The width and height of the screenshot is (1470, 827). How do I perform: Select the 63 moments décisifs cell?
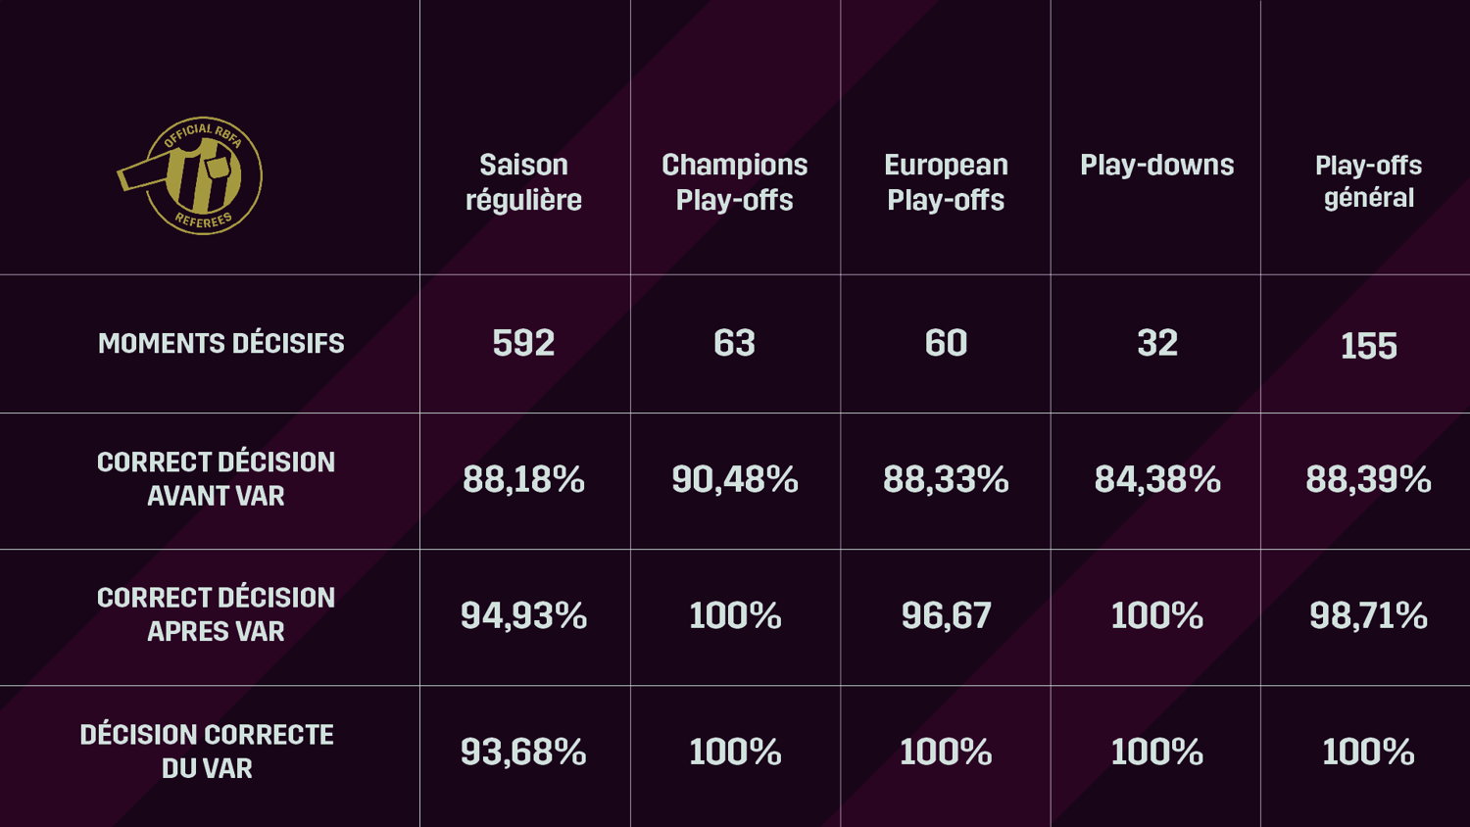(734, 343)
